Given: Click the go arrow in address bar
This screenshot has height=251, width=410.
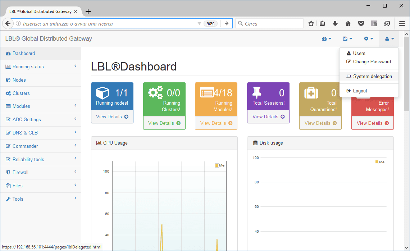Looking at the screenshot, I should point(227,23).
